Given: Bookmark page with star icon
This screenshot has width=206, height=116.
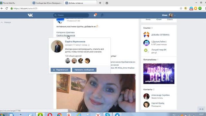Looking at the screenshot, I should pos(181,8).
